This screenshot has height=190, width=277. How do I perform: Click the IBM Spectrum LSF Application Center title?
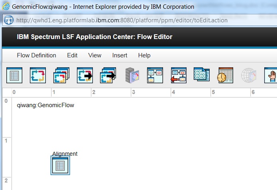click(x=94, y=37)
